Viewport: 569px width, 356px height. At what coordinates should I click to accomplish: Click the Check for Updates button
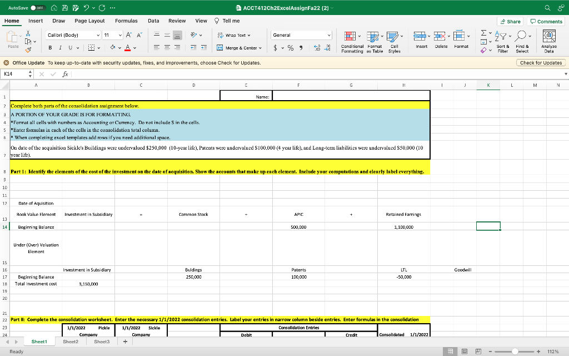(541, 63)
